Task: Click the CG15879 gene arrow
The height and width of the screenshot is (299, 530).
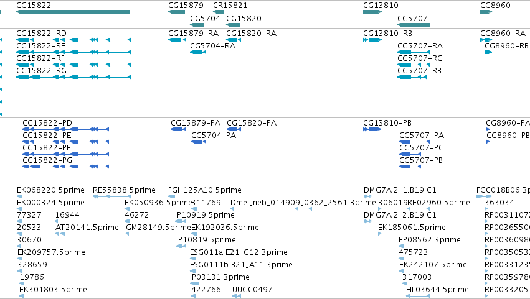Action: tap(176, 12)
